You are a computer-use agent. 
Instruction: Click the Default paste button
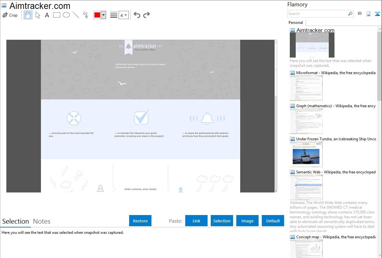pyautogui.click(x=273, y=221)
